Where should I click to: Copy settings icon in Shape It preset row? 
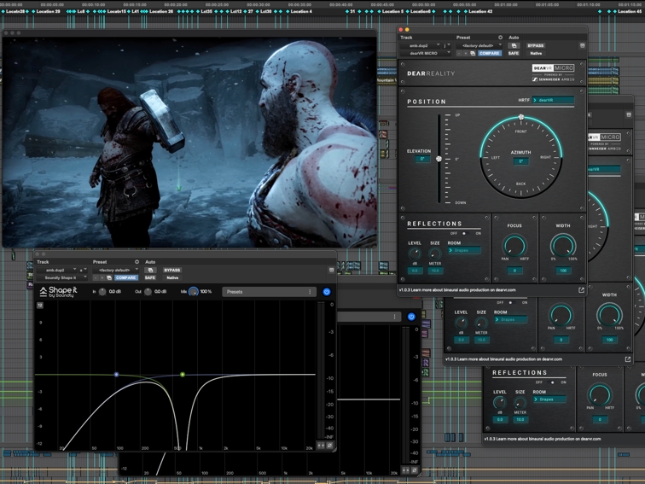[x=109, y=277]
